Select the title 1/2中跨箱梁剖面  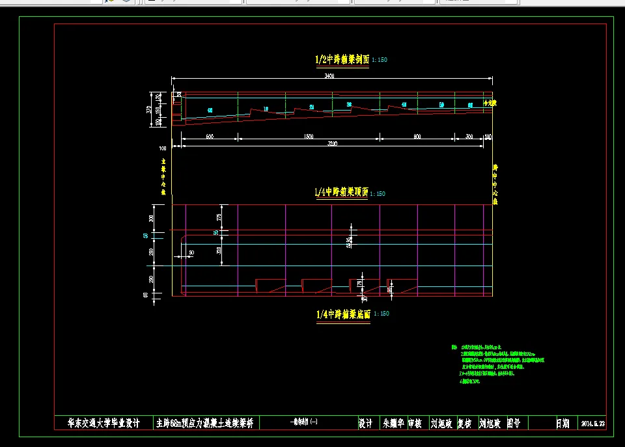pyautogui.click(x=342, y=60)
